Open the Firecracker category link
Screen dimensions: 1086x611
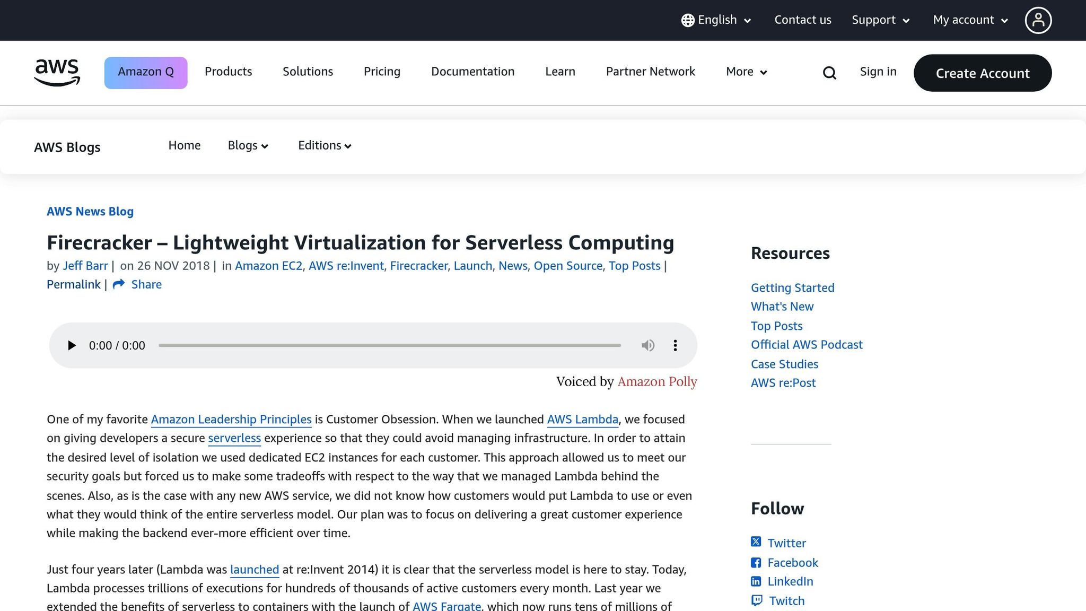(x=419, y=266)
